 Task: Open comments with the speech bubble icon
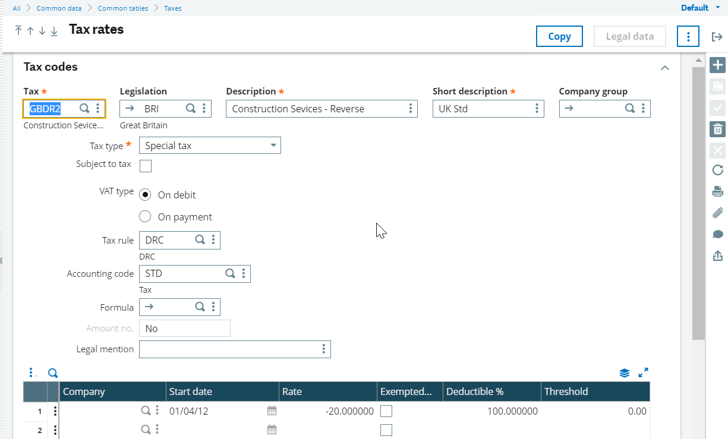tap(717, 234)
